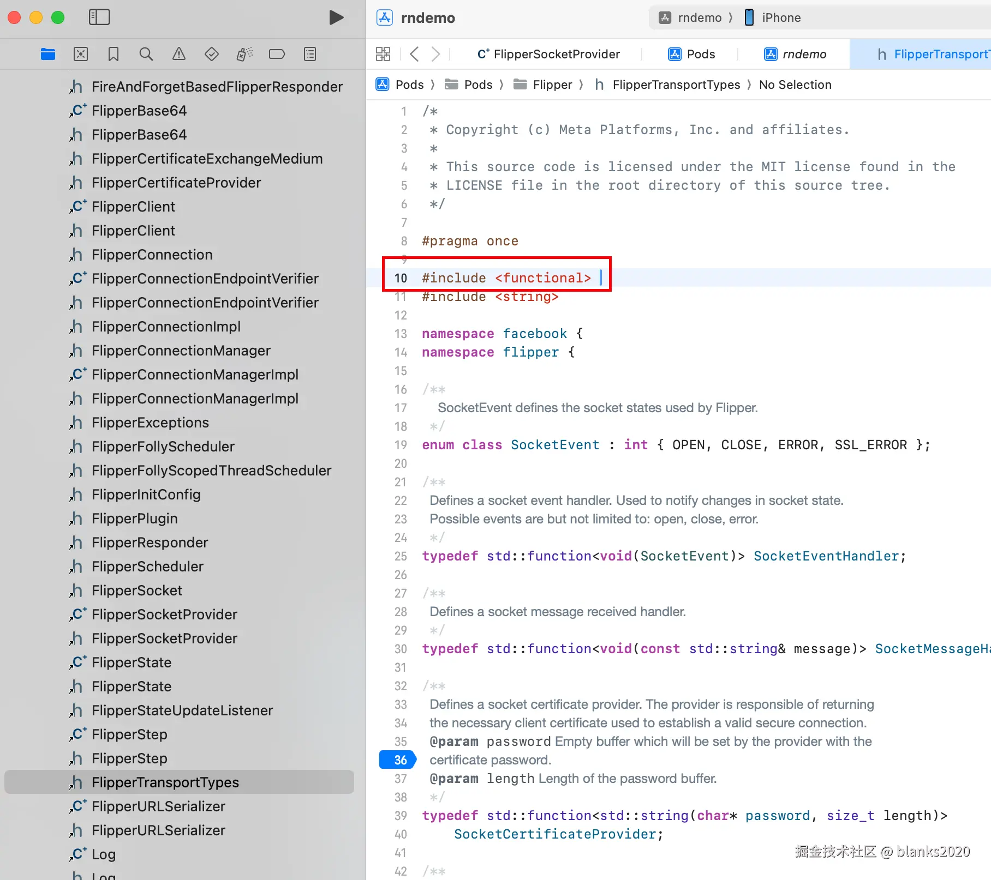
Task: Open FlipperSocketProvider header in navigator
Action: (x=153, y=638)
